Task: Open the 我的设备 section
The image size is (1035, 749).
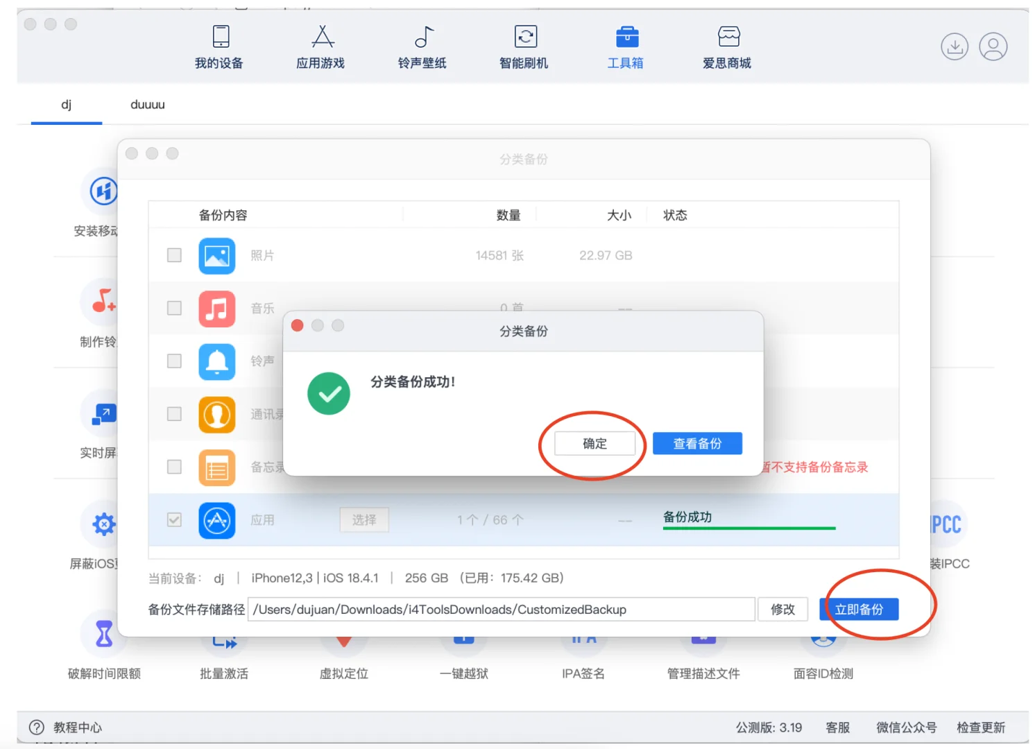Action: pyautogui.click(x=219, y=46)
